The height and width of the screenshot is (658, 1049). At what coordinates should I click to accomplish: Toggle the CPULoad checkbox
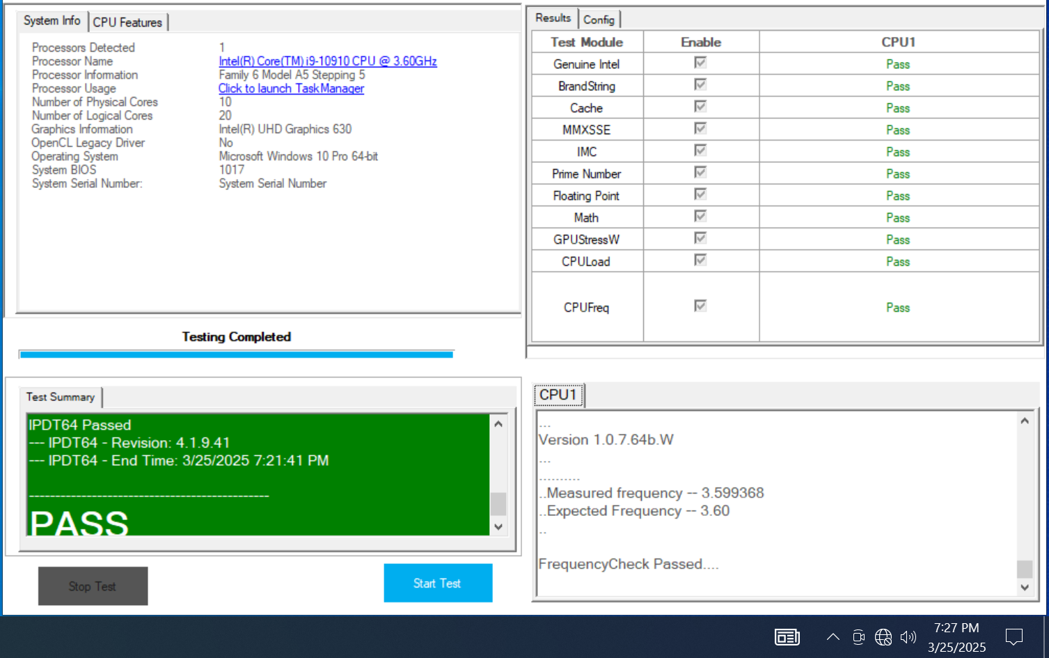tap(700, 260)
